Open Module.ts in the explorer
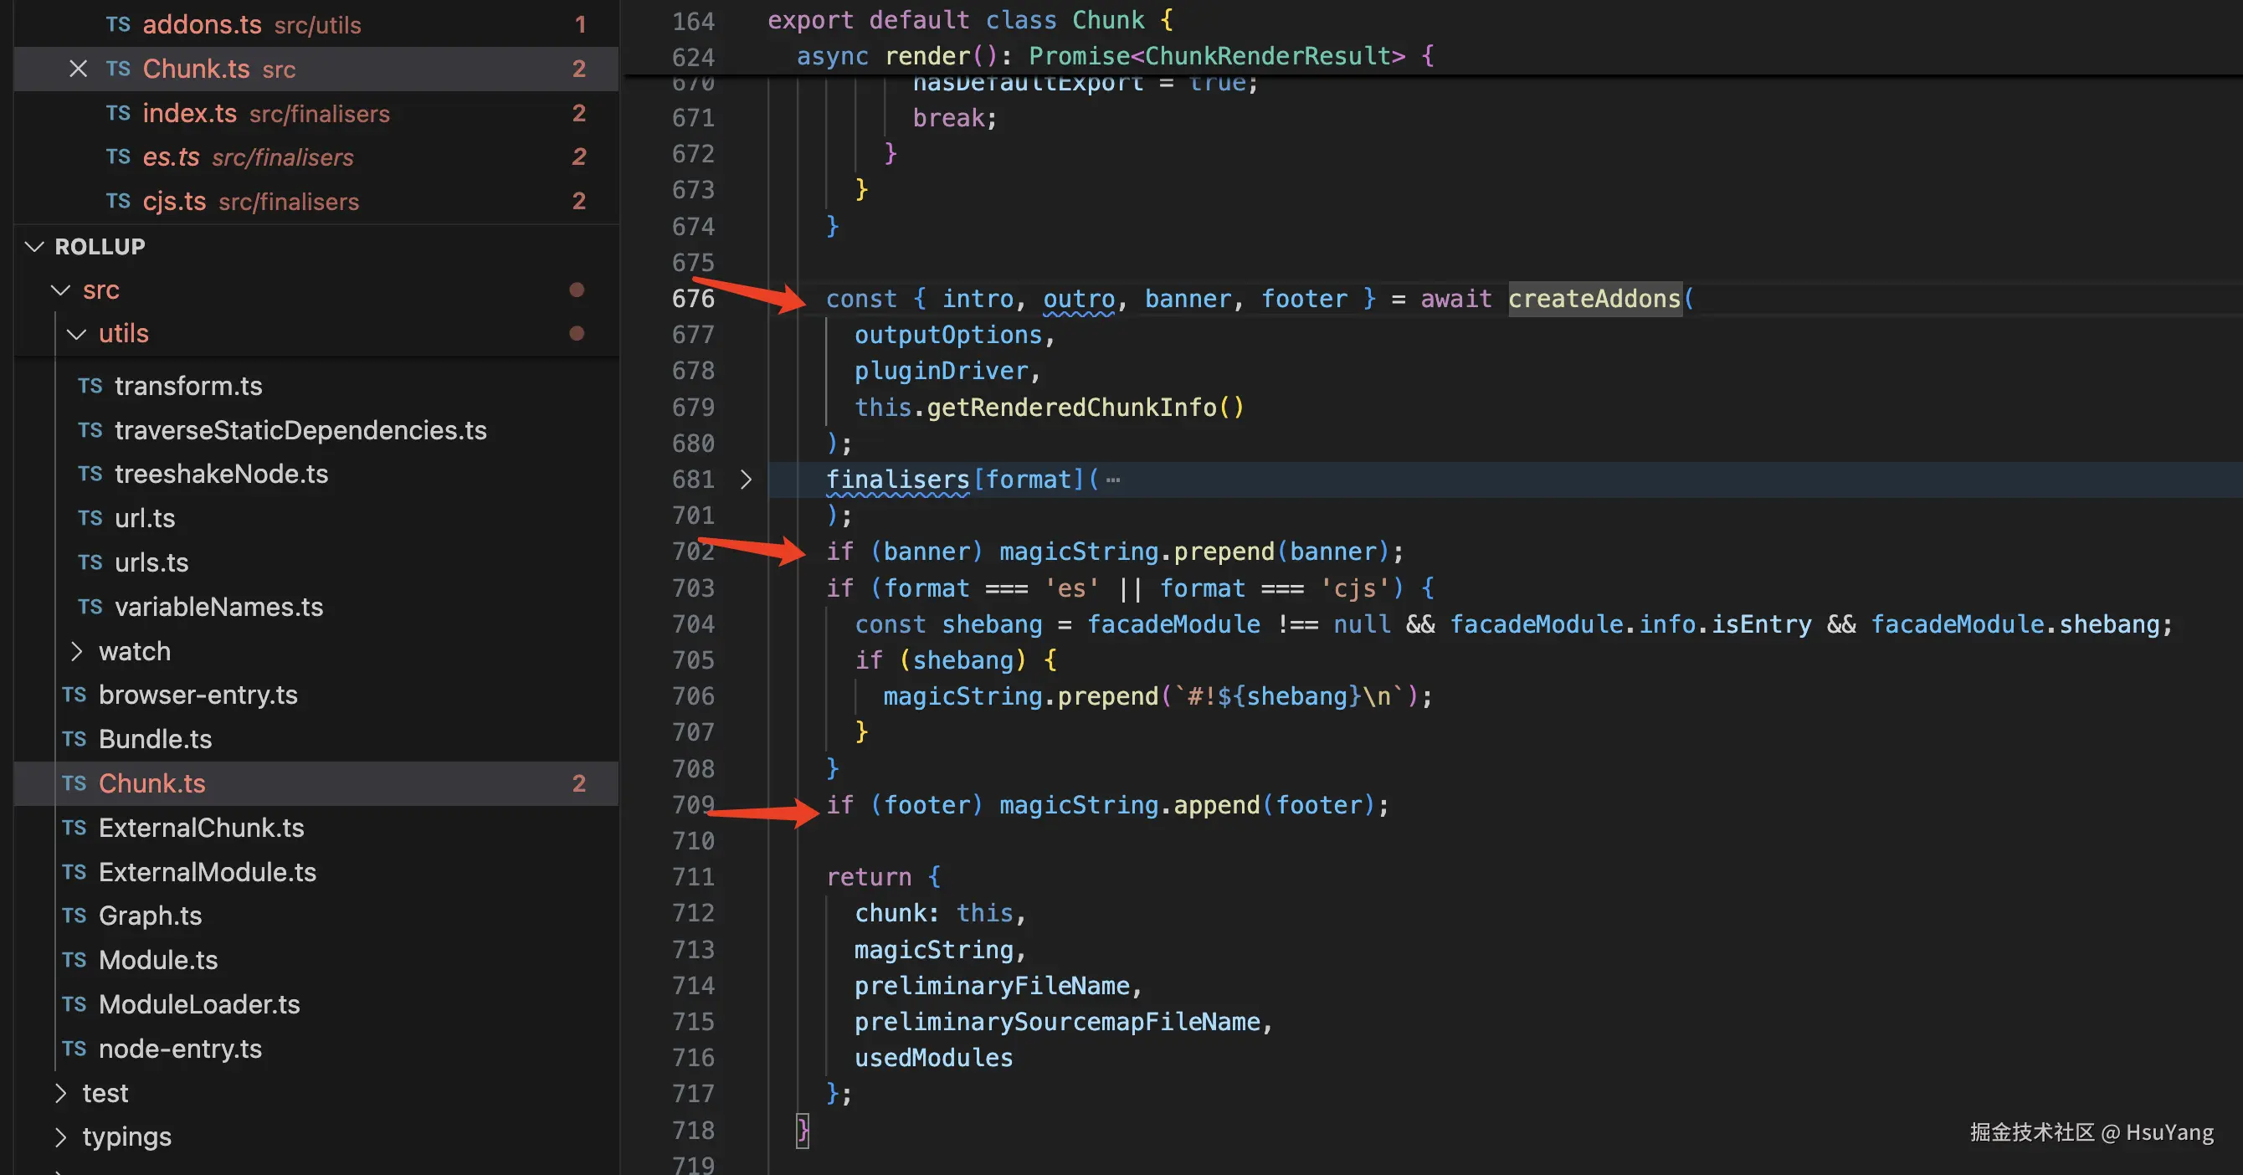Image resolution: width=2243 pixels, height=1175 pixels. click(x=157, y=960)
